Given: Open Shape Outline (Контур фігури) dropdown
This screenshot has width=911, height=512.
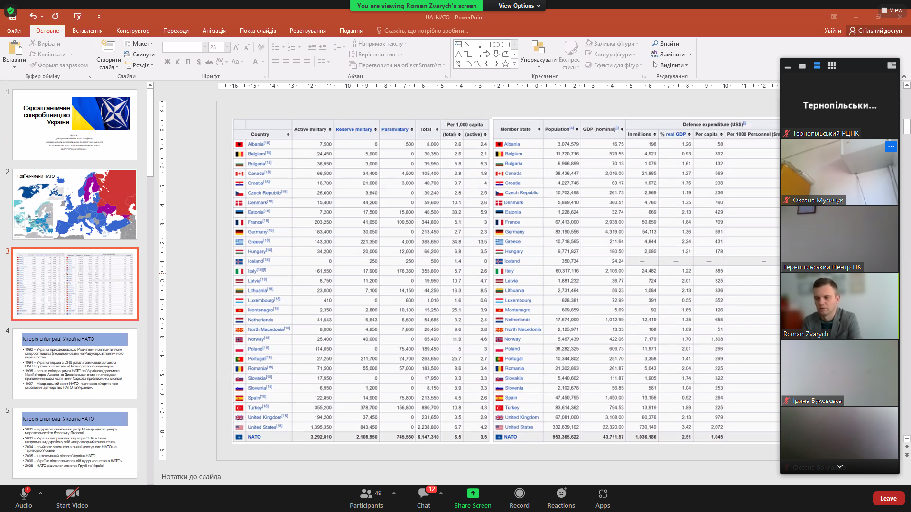Looking at the screenshot, I should tap(611, 54).
